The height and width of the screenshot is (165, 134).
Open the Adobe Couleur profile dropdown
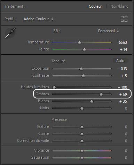click(38, 19)
